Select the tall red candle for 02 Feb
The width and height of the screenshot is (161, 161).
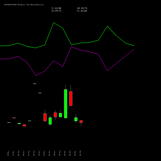[71, 99]
